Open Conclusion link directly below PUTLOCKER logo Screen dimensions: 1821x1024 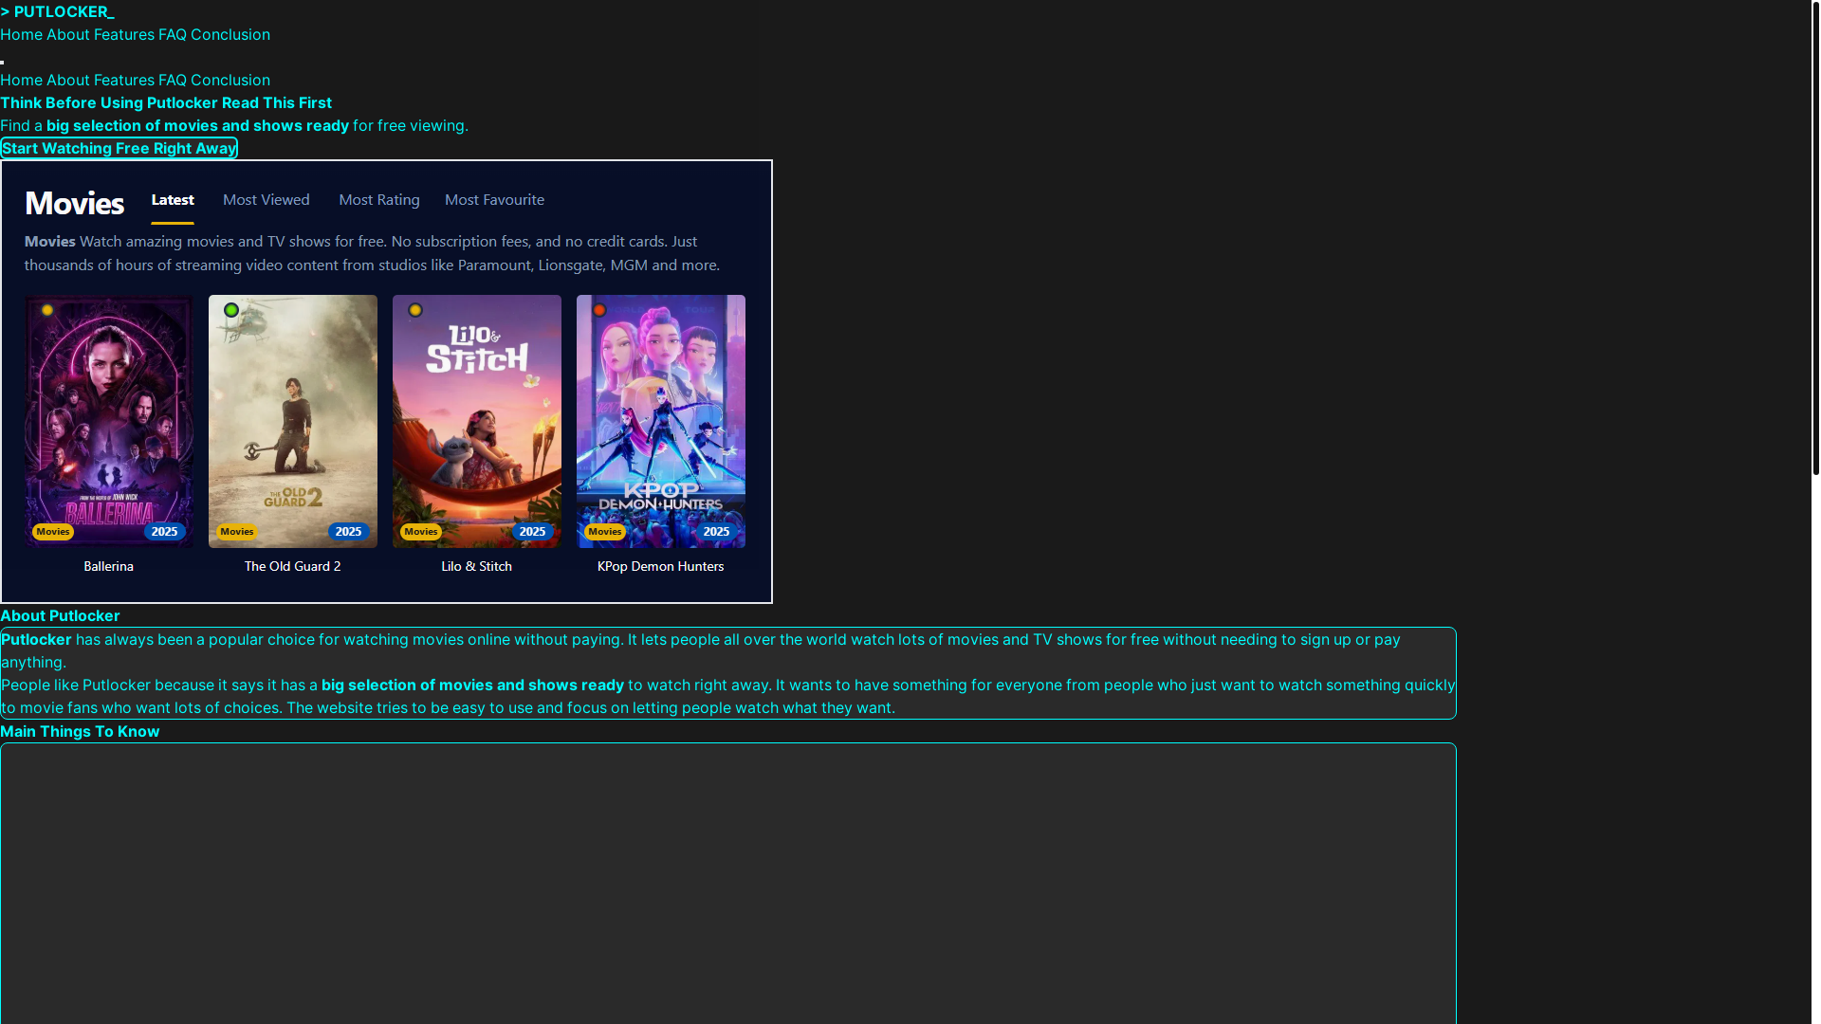click(230, 34)
